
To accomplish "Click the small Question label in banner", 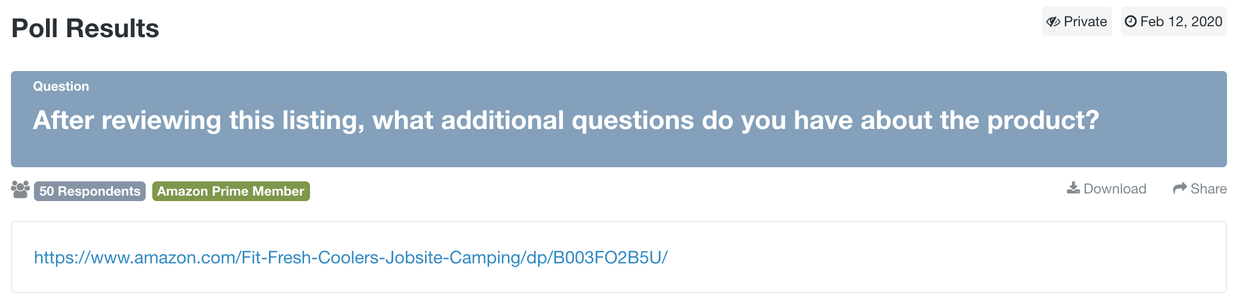I will tap(61, 86).
